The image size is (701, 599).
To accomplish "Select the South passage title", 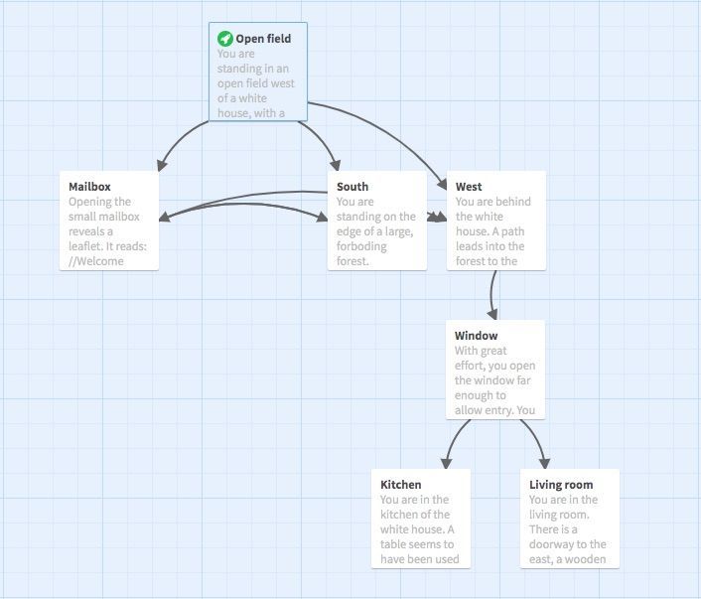I will click(352, 187).
